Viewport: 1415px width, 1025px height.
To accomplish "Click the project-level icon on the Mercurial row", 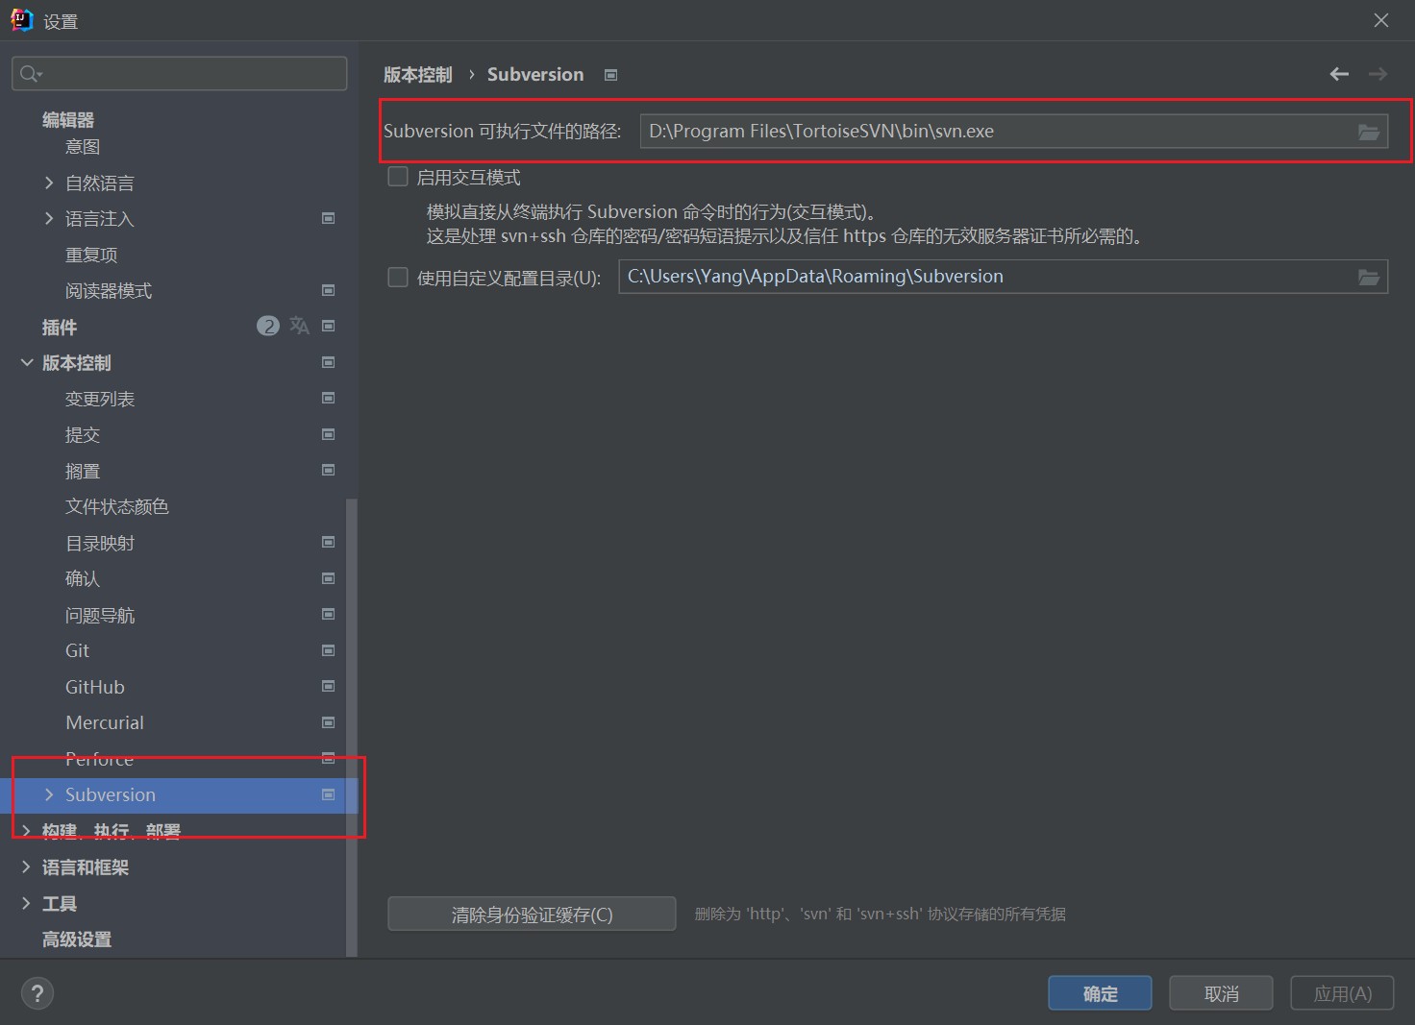I will tap(328, 722).
